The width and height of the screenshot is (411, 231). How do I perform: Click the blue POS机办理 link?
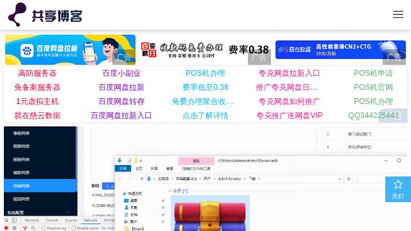point(205,73)
